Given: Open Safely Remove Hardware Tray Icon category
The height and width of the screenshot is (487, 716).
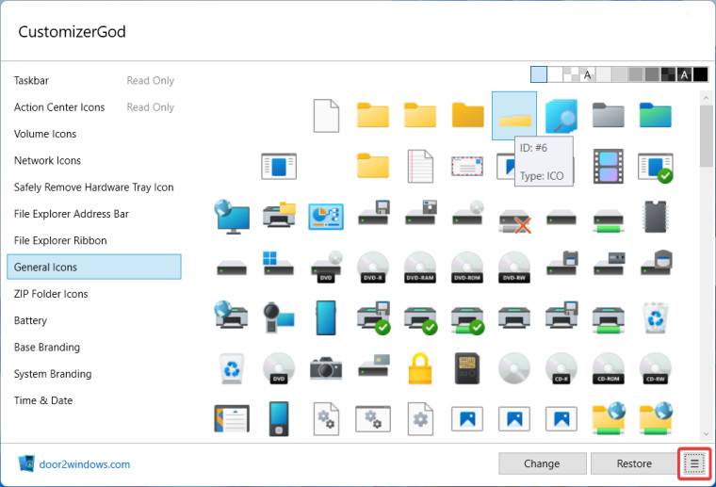Looking at the screenshot, I should point(94,187).
